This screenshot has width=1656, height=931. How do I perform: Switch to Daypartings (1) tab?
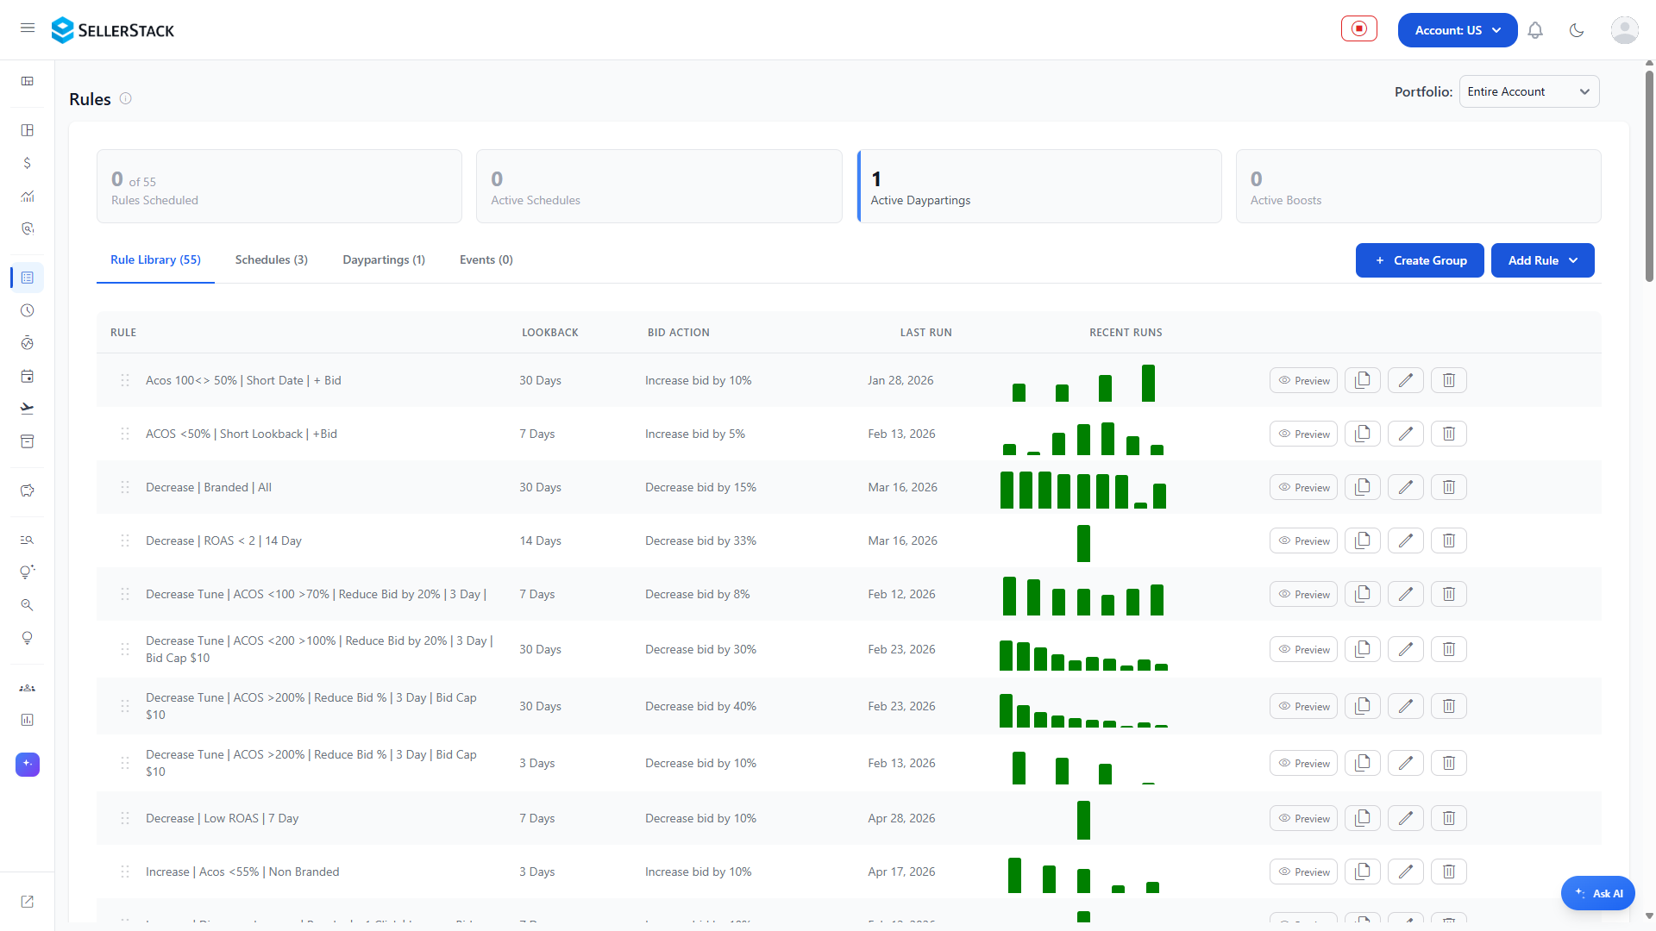[x=384, y=259]
